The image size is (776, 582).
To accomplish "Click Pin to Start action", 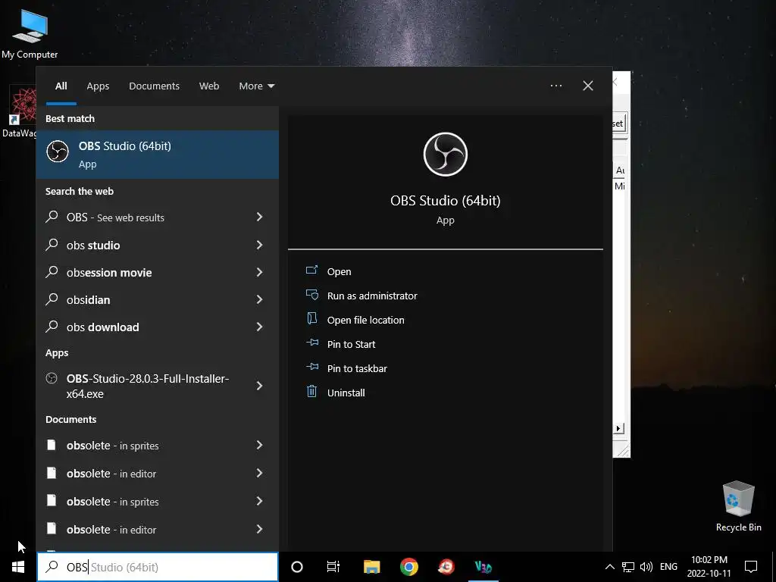I will (x=352, y=344).
